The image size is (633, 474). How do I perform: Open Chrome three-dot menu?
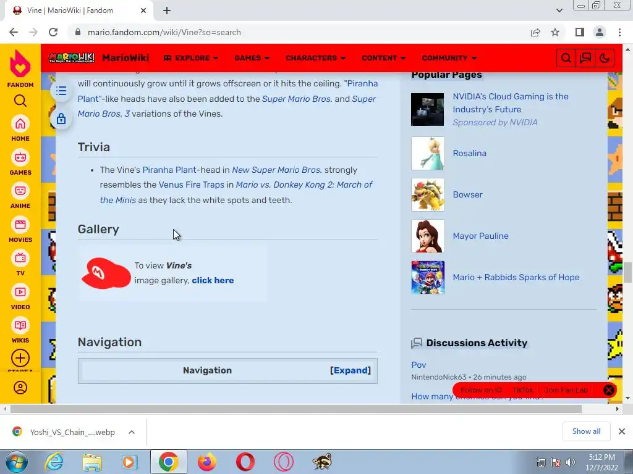click(x=619, y=32)
